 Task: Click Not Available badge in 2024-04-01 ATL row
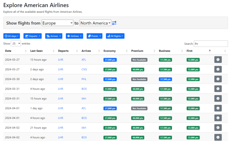[x=139, y=108]
